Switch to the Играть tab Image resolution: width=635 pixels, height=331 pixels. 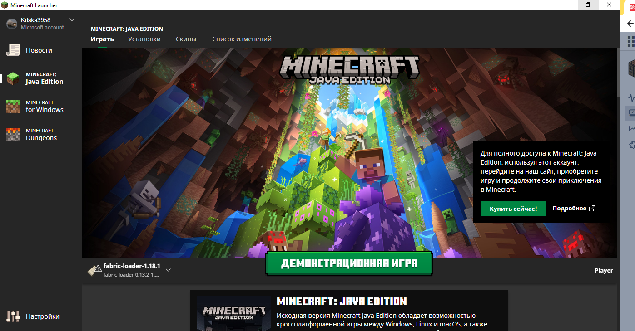click(102, 39)
